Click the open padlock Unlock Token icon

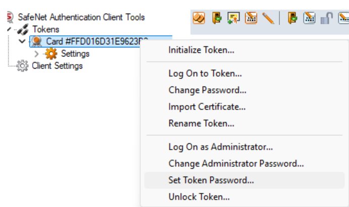coord(326,18)
